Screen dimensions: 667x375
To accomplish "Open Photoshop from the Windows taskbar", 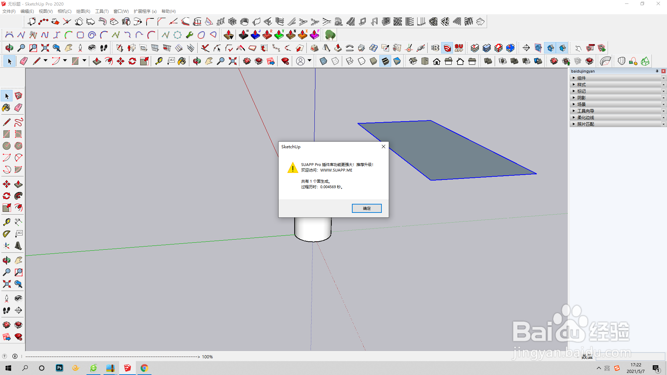I will pos(59,368).
